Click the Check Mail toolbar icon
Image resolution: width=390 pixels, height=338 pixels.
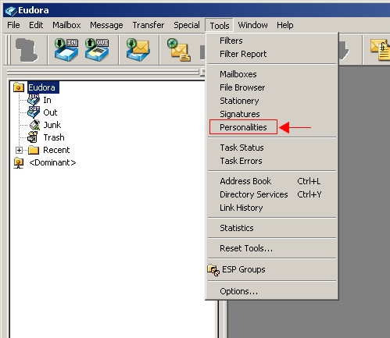pos(138,50)
